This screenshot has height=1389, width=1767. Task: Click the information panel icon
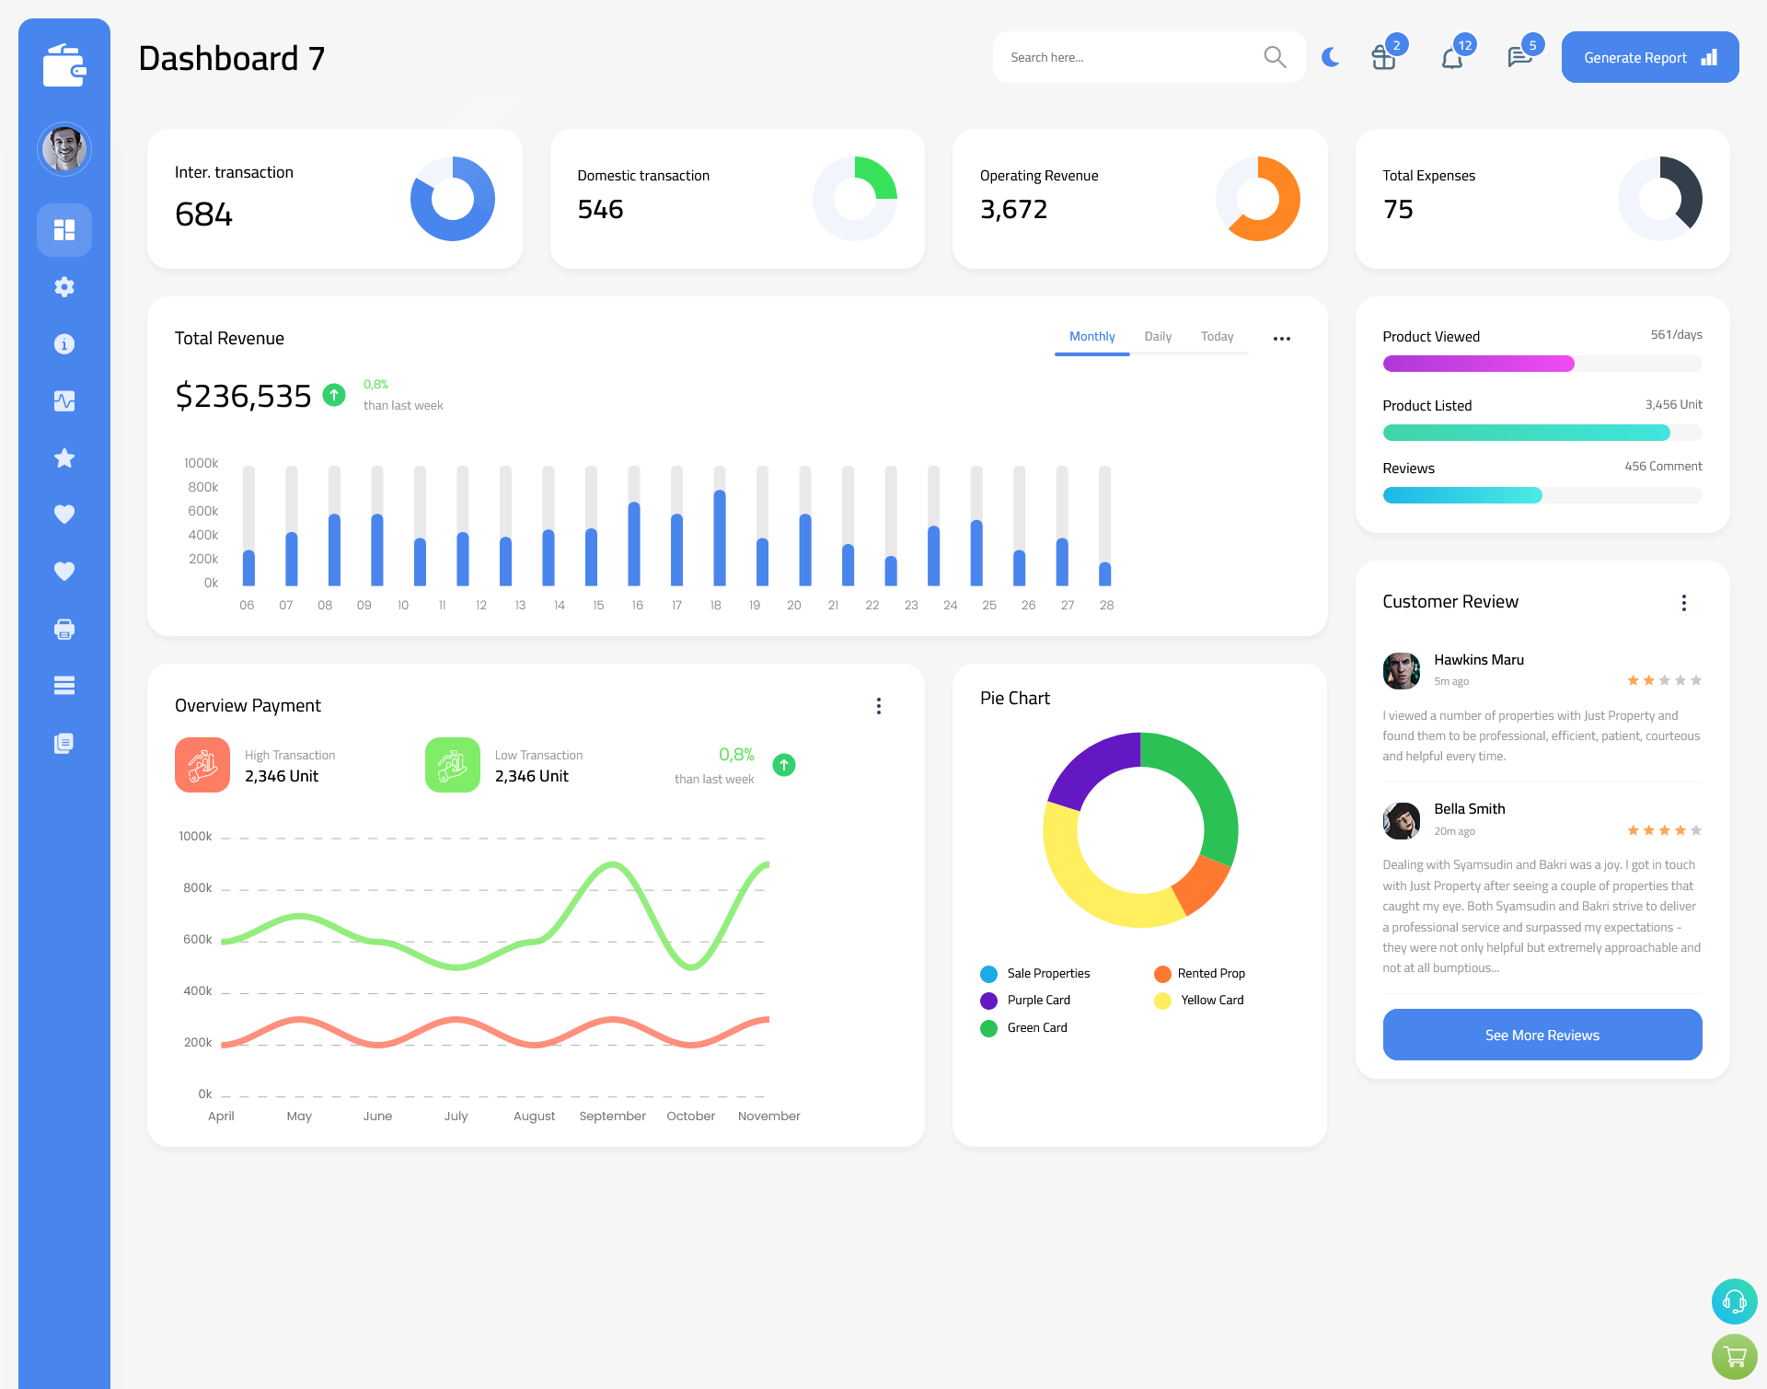pos(64,343)
